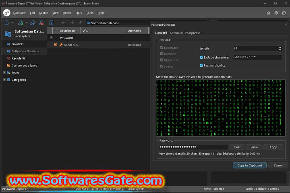Click the lock database padlock icon
The image size is (290, 193).
pyautogui.click(x=268, y=13)
